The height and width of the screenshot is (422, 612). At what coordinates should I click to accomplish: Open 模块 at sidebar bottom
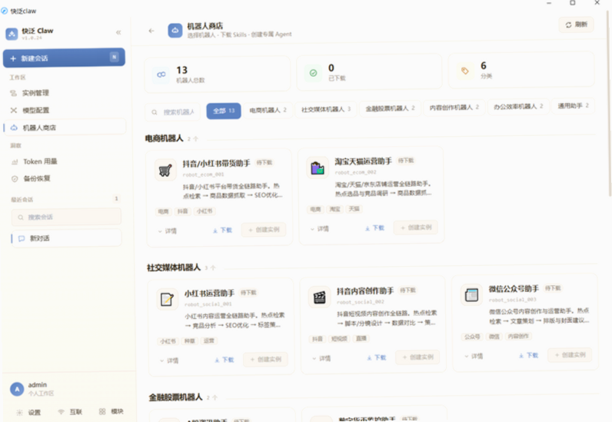click(111, 411)
